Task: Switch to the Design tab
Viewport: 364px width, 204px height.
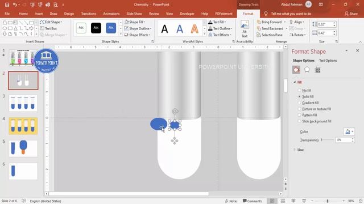Action: click(x=69, y=14)
